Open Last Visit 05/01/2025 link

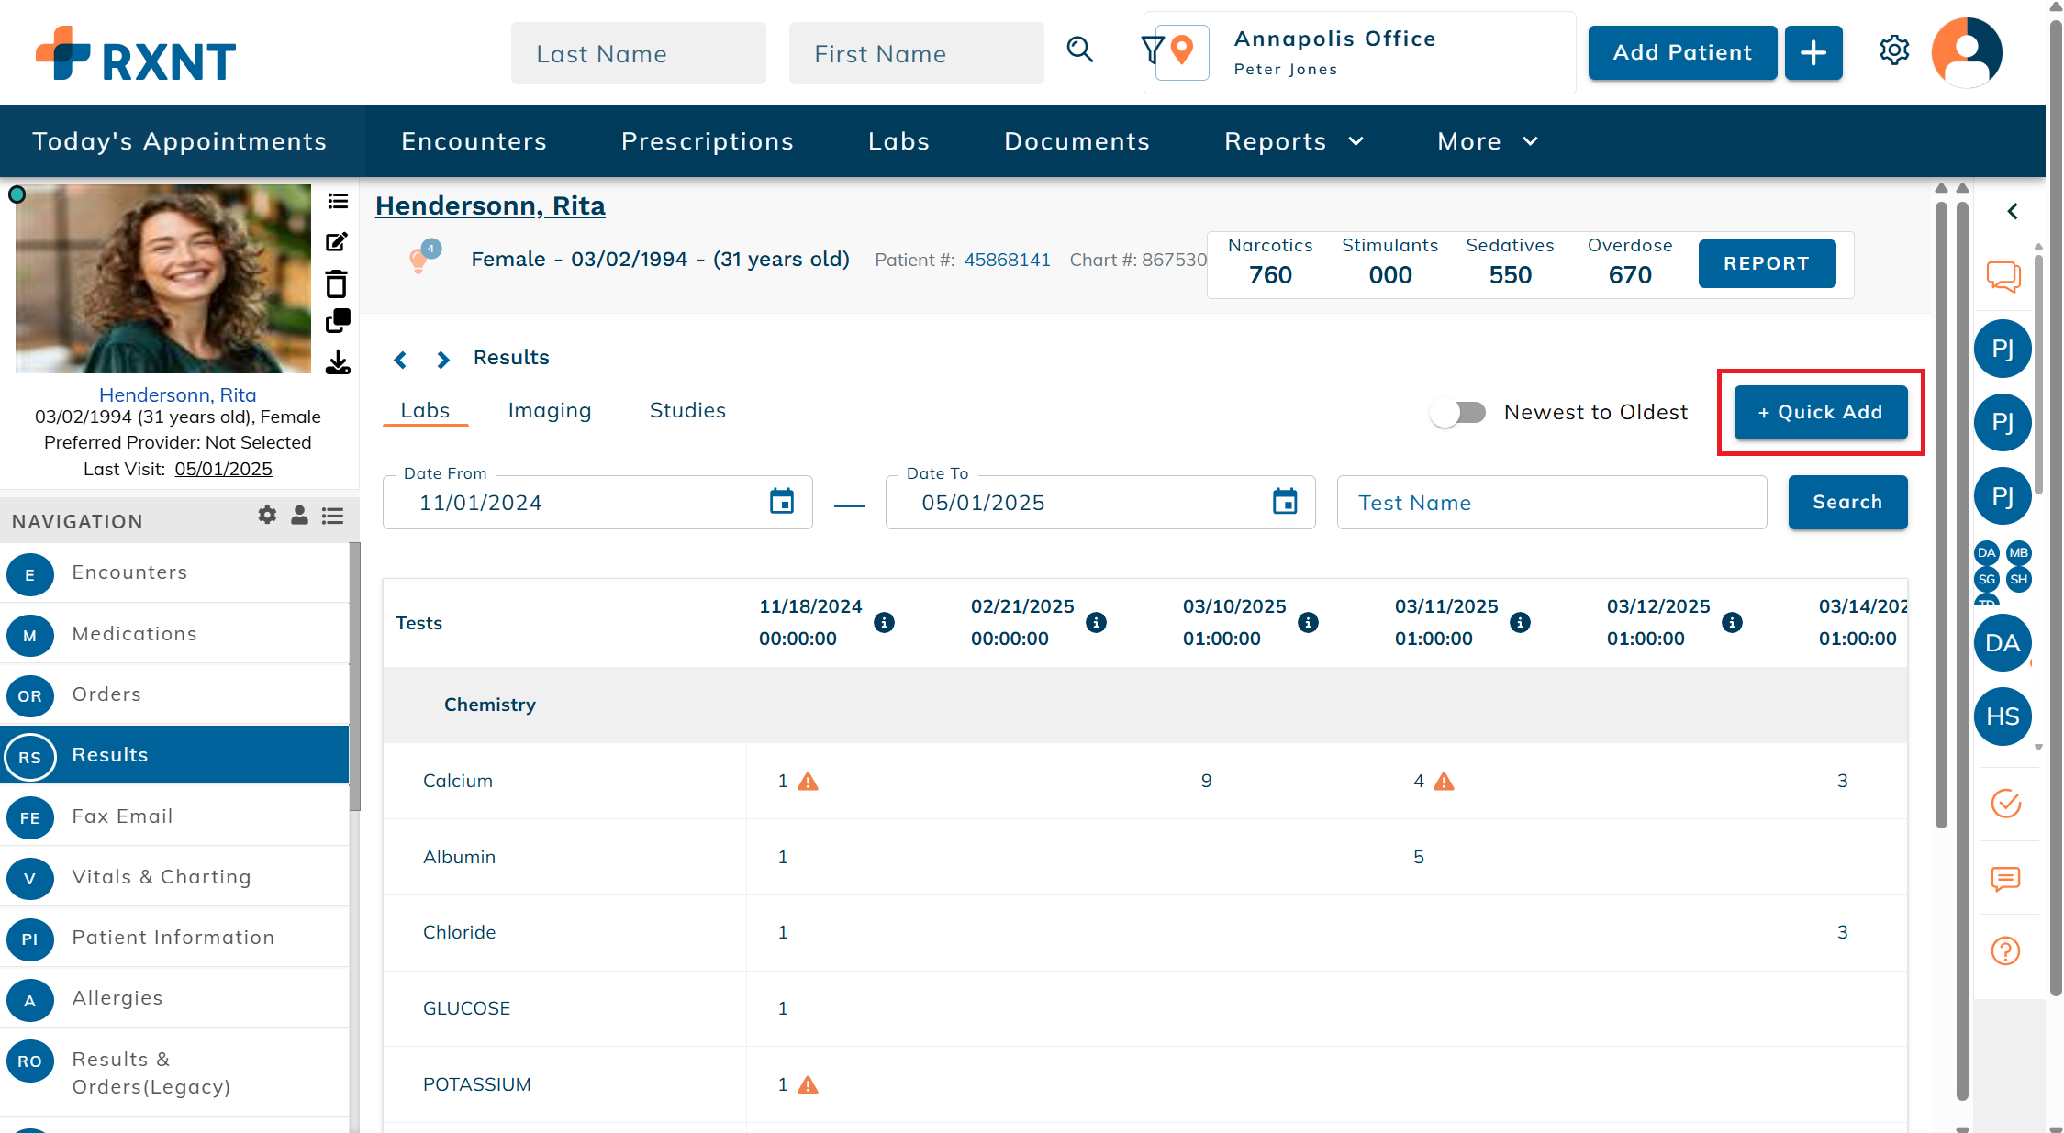click(223, 469)
